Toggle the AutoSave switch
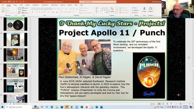 point(9,2)
